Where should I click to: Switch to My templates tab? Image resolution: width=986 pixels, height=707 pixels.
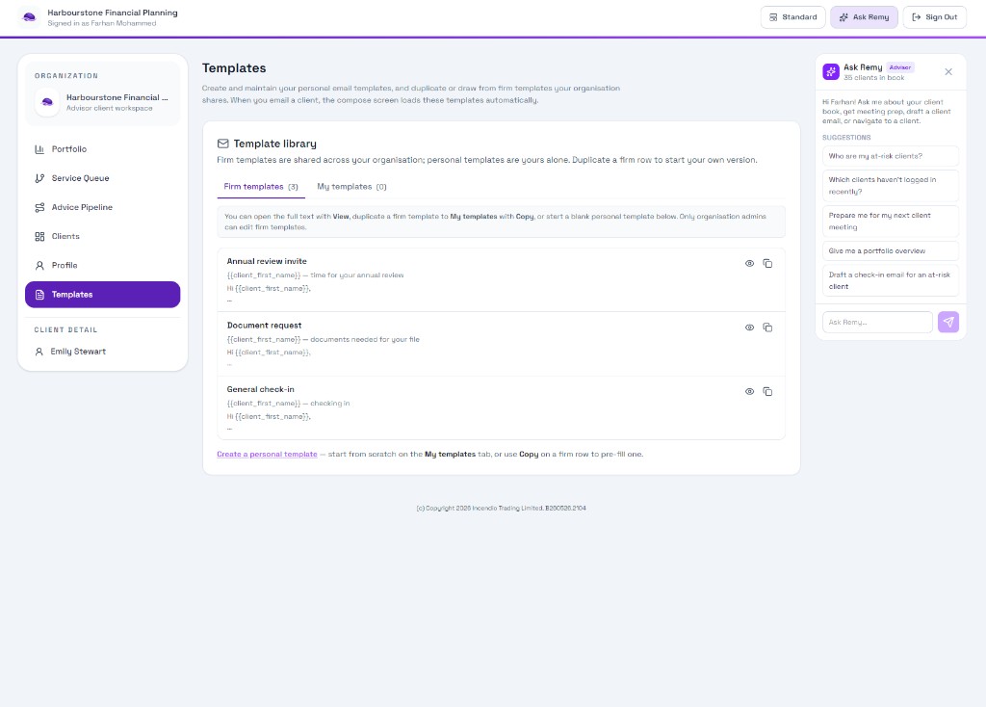coord(351,187)
